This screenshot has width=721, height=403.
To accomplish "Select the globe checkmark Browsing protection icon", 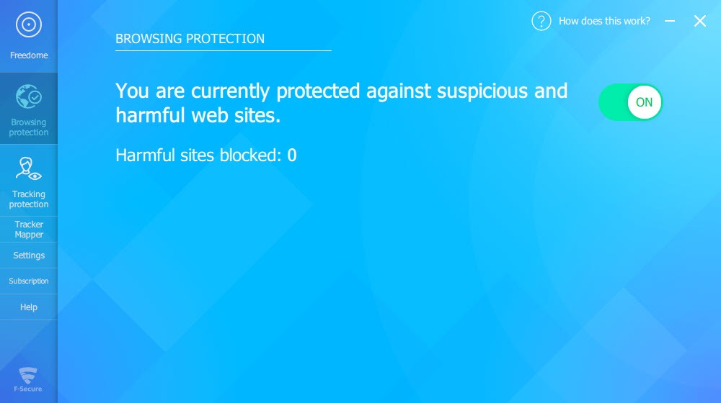I will (29, 96).
